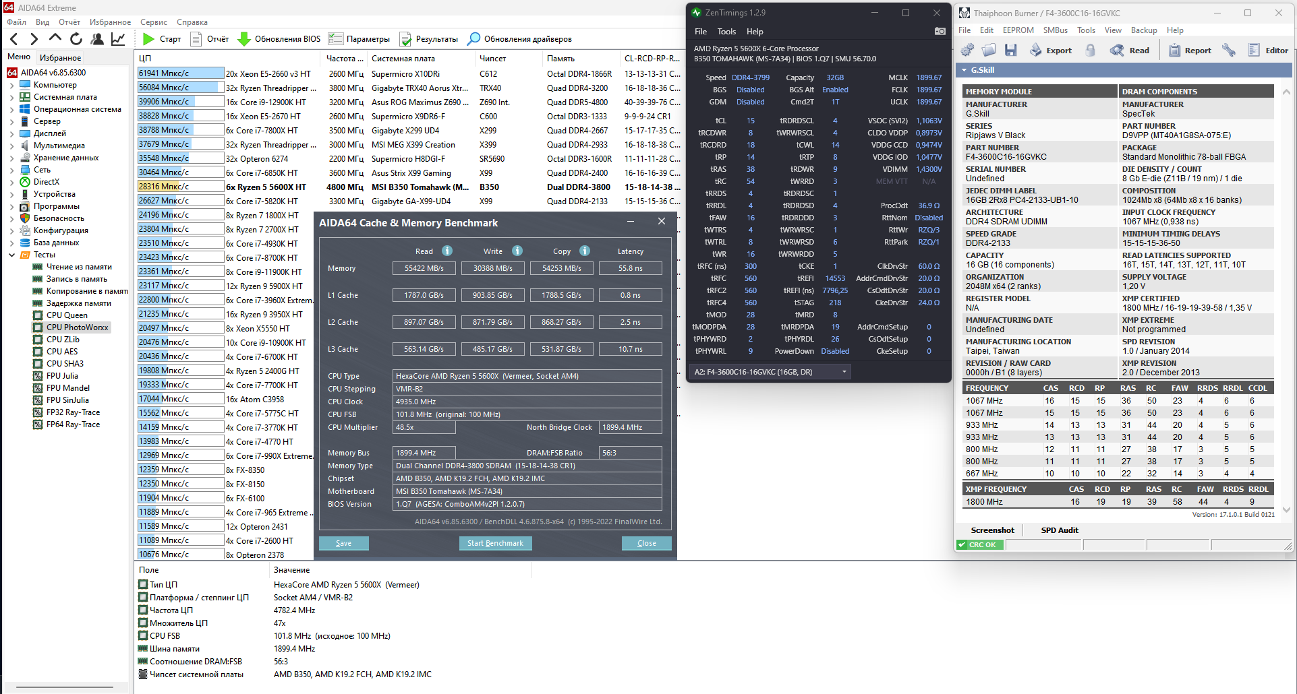
Task: Open the Tools menu in ZenTimings
Action: pyautogui.click(x=726, y=32)
